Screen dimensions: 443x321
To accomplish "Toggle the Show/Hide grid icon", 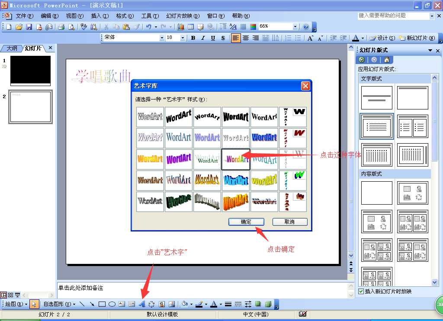I will (x=243, y=27).
